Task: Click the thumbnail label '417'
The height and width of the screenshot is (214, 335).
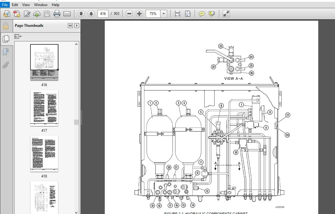Action: coord(44,131)
